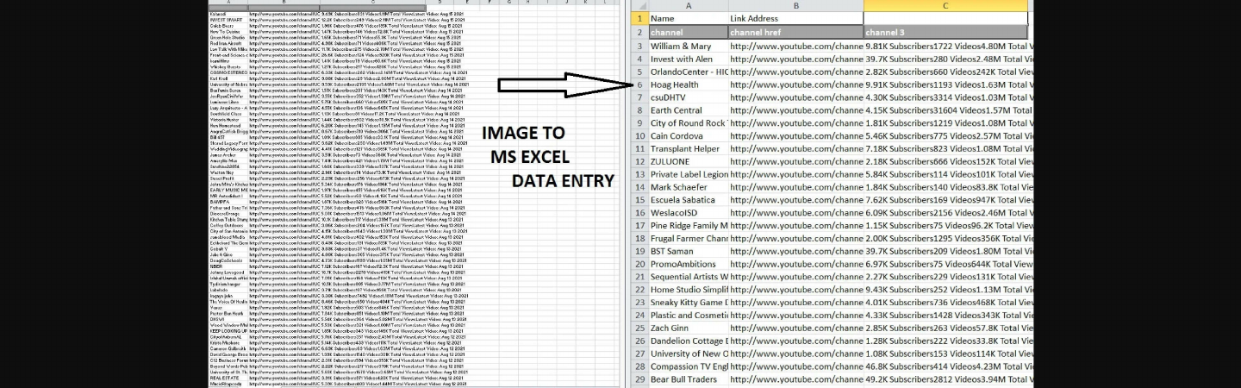This screenshot has height=388, width=1241.
Task: Select the 'Bear Bull Traders' cell
Action: pos(688,379)
